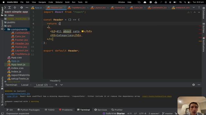Open the Git tool window
Screen dimensions: 206x115
tap(10, 110)
